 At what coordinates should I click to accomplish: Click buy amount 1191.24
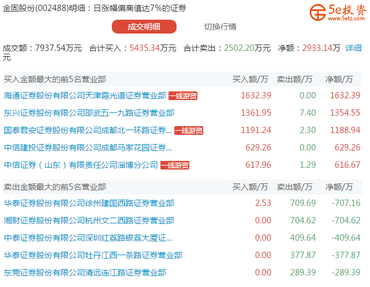click(256, 130)
